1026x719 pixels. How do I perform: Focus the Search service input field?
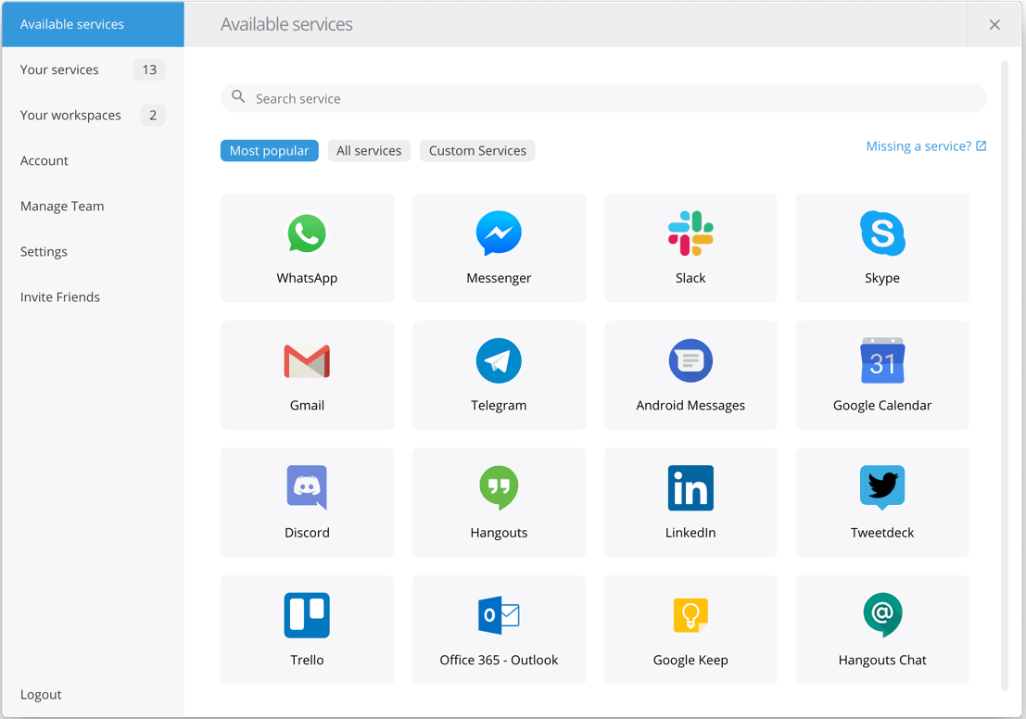tap(612, 98)
